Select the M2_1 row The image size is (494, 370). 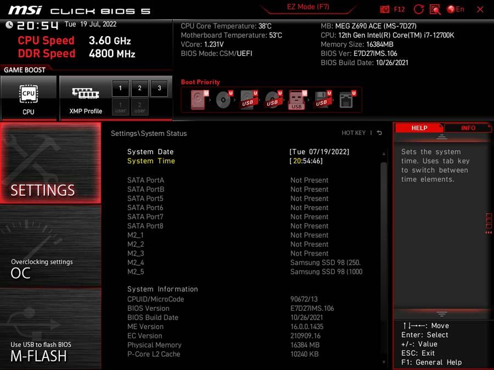pos(245,235)
